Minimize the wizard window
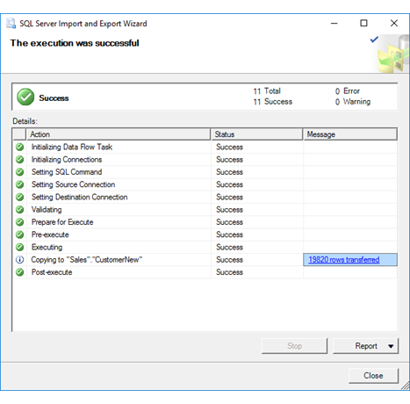 click(x=334, y=23)
